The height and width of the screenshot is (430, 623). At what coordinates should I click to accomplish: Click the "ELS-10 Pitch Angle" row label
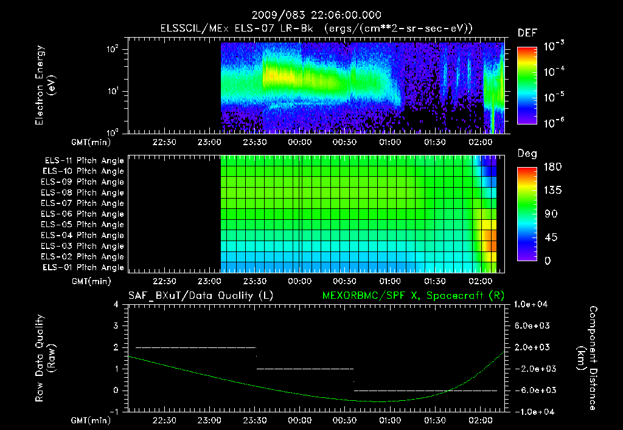click(x=83, y=171)
